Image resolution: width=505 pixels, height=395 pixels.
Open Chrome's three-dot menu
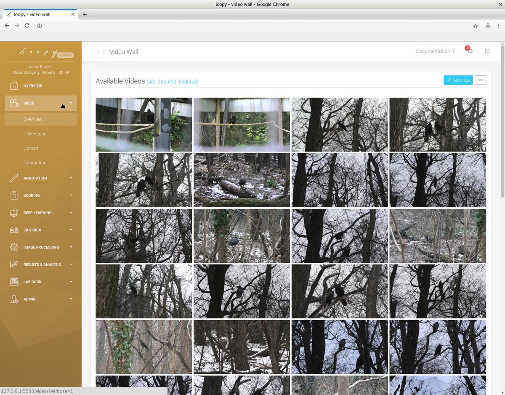click(x=499, y=26)
